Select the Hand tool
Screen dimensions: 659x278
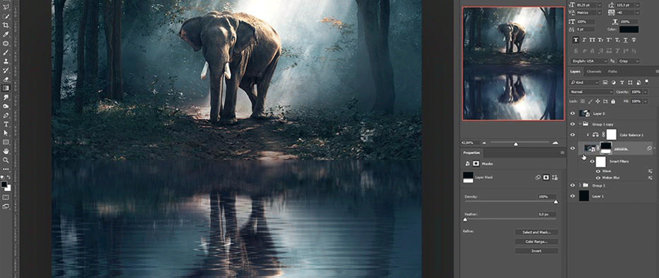tap(6, 151)
